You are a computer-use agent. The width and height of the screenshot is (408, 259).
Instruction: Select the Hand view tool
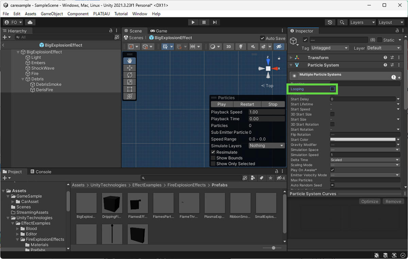130,61
